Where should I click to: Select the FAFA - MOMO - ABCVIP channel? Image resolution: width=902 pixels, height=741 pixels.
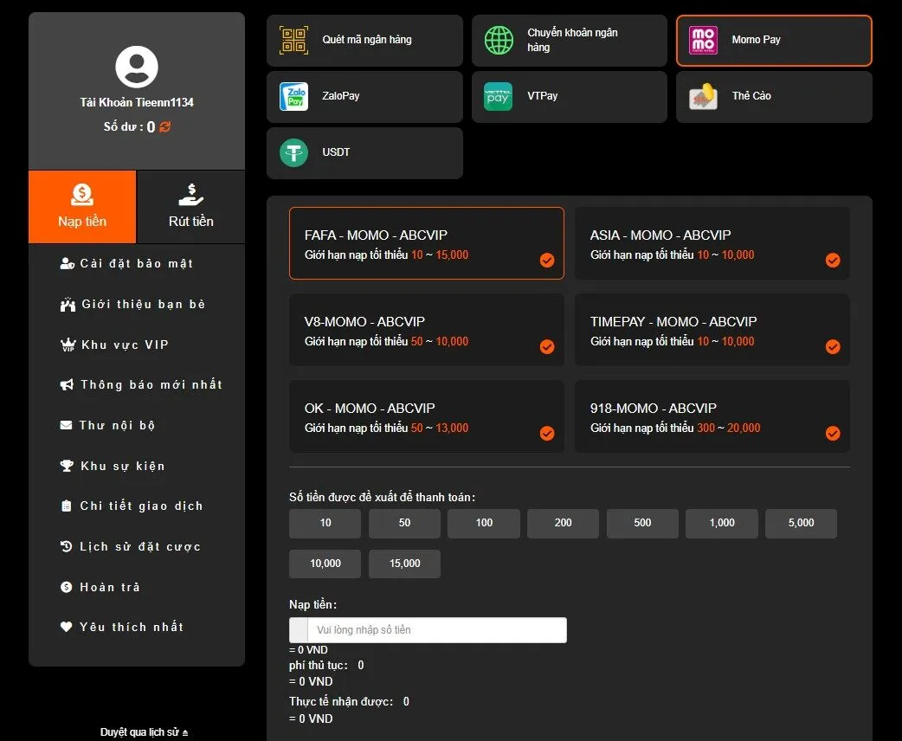426,243
